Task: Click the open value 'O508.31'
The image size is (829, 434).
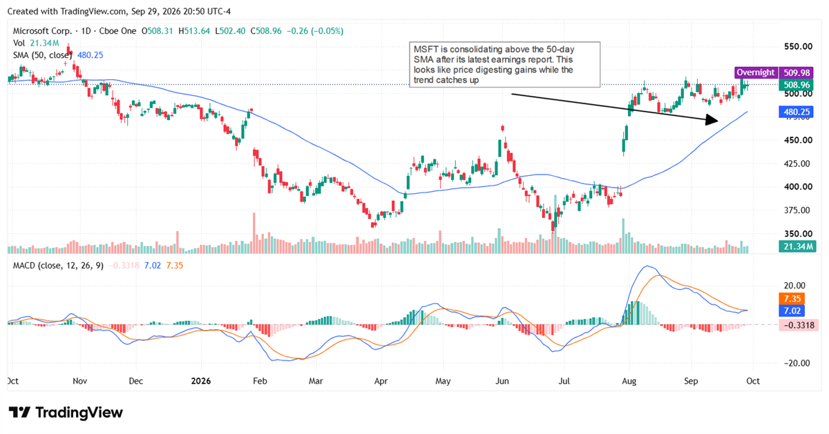Action: [158, 31]
